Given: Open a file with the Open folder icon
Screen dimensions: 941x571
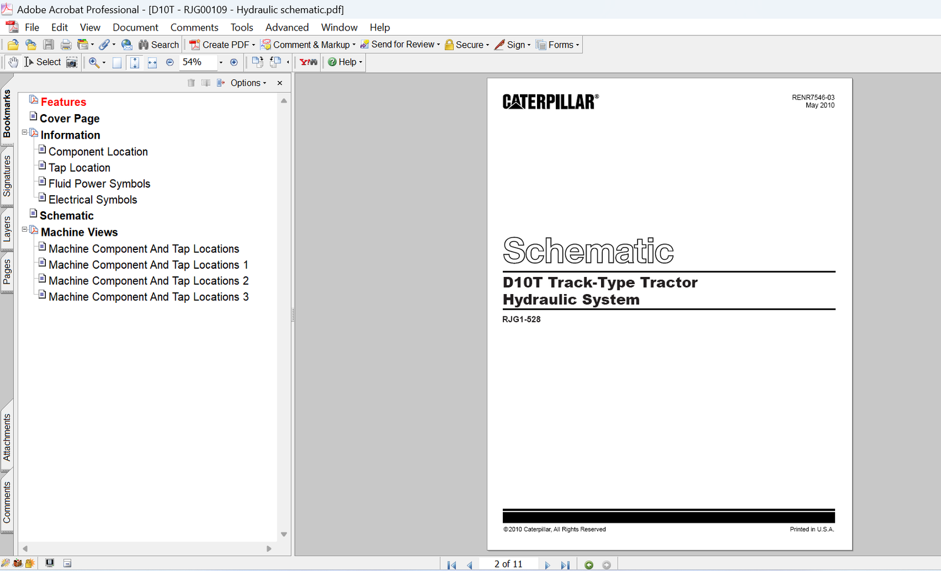Looking at the screenshot, I should pyautogui.click(x=13, y=45).
